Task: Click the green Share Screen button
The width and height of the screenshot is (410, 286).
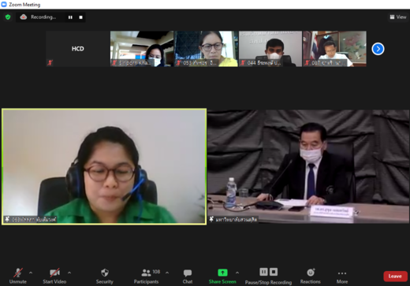Action: [222, 276]
